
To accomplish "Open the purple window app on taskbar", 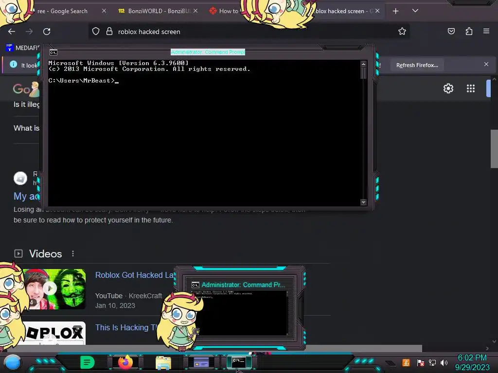I will tap(201, 362).
